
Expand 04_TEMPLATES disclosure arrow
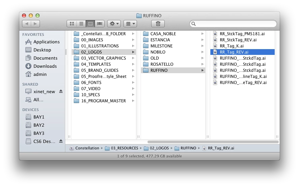point(133,64)
